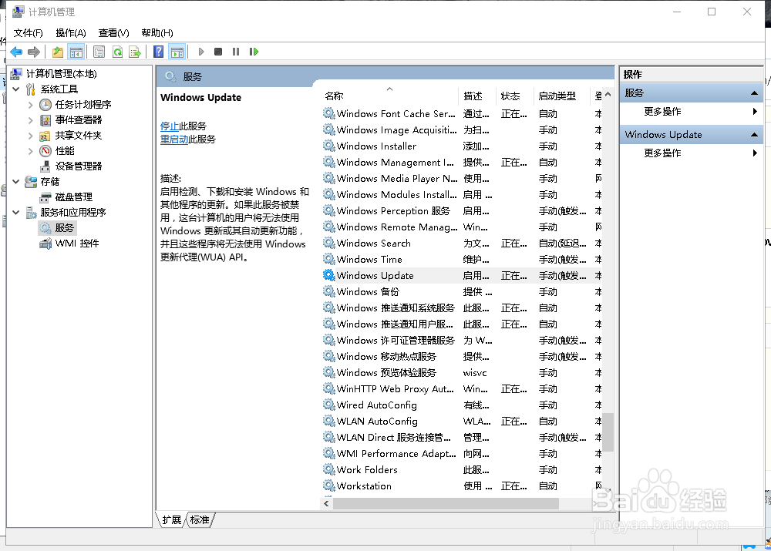
Task: Select 计算机管理(本地) root node
Action: click(62, 74)
